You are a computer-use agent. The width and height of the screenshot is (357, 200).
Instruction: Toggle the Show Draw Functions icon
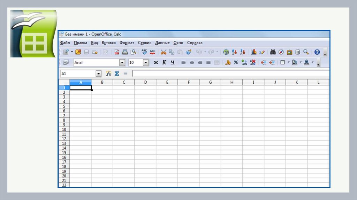pyautogui.click(x=262, y=52)
